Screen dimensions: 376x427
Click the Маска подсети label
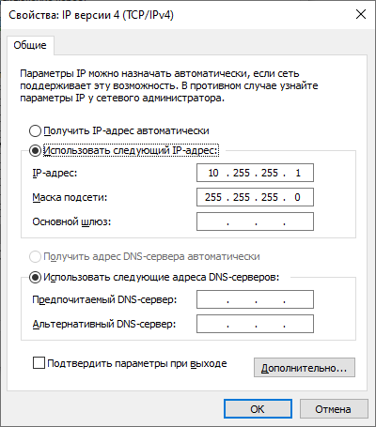pyautogui.click(x=70, y=197)
